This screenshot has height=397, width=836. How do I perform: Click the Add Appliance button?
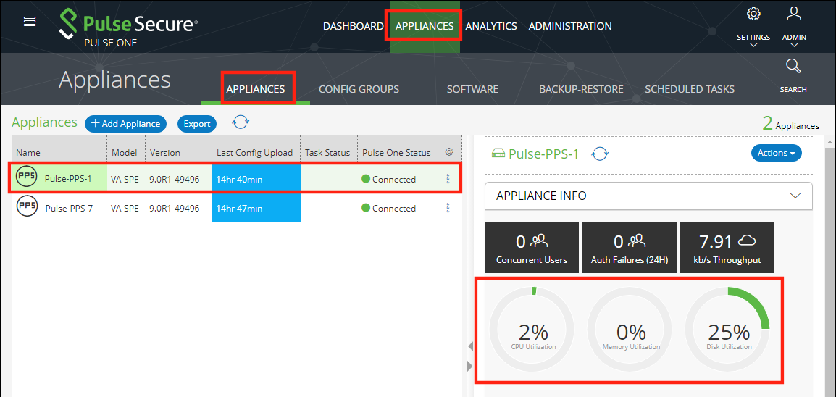click(126, 124)
